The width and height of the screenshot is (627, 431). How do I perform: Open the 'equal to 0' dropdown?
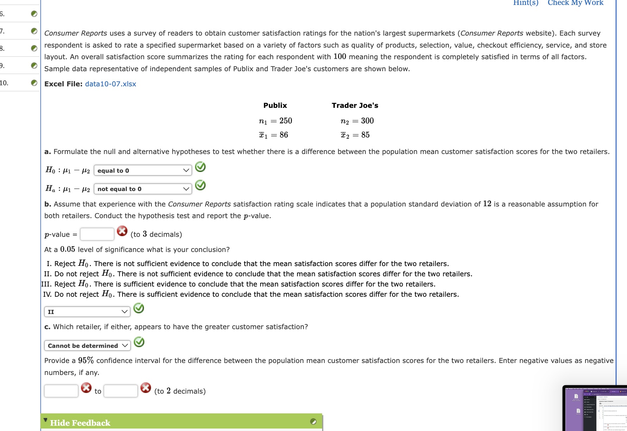pos(142,170)
